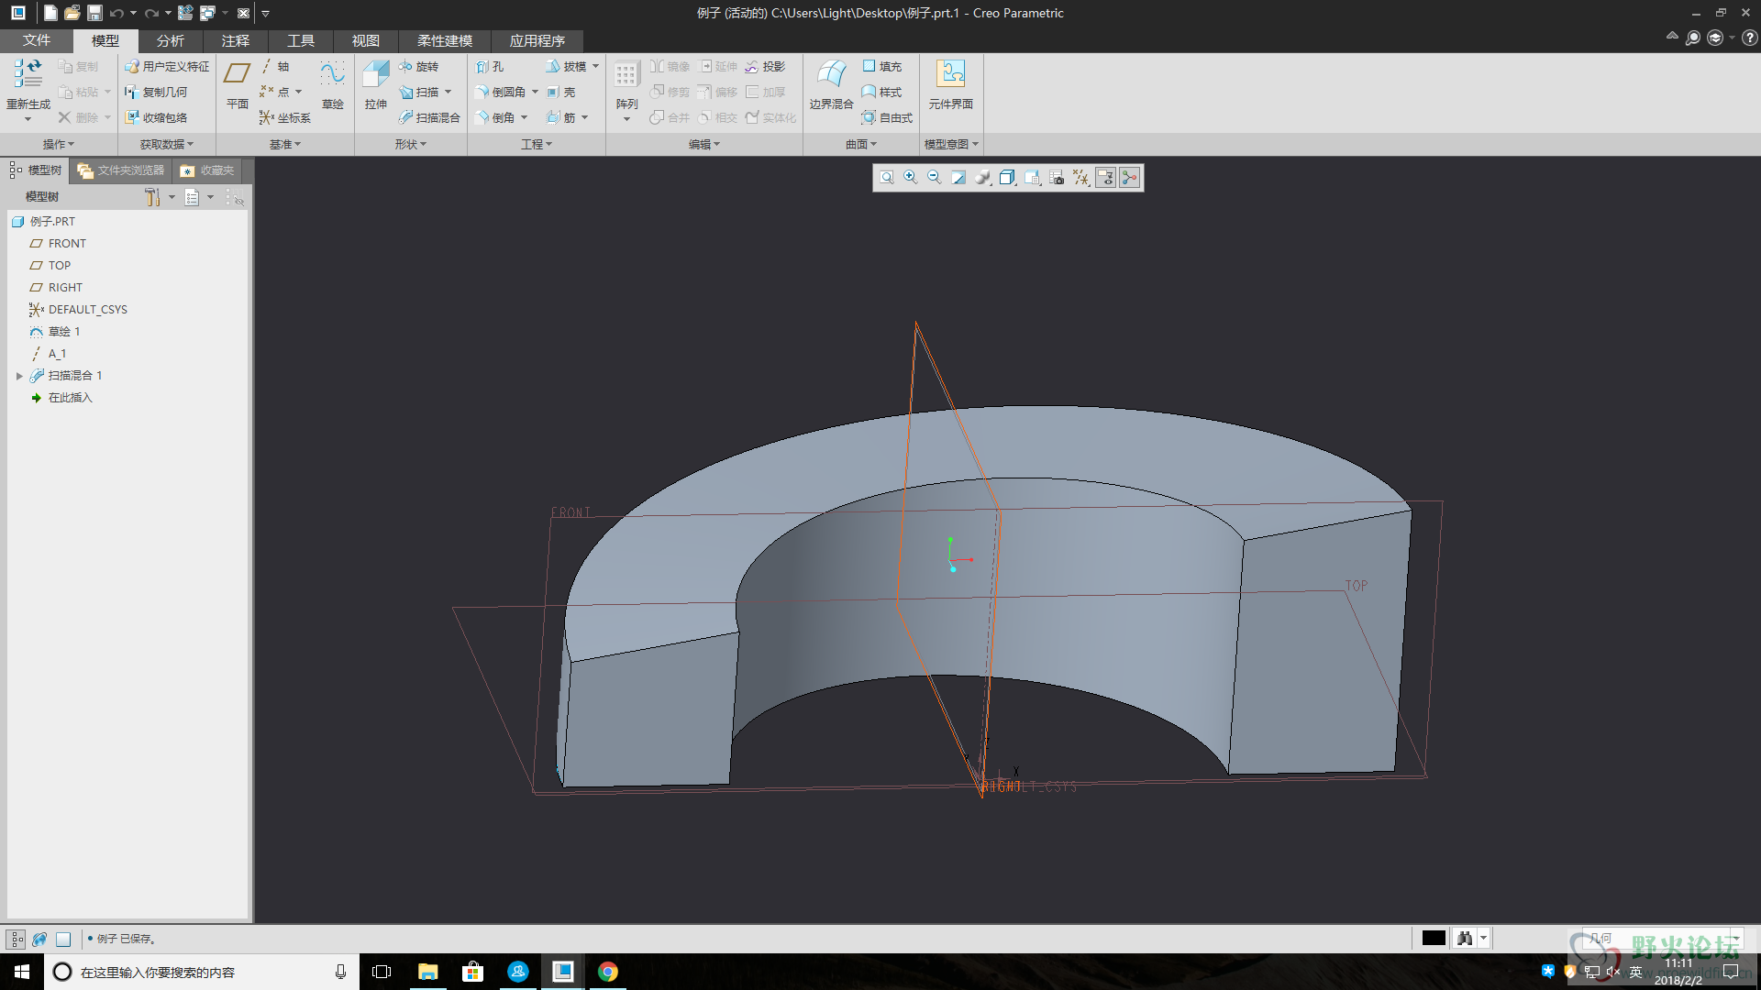Switch to the Annotate (注释) ribbon tab
1761x990 pixels.
coord(235,40)
